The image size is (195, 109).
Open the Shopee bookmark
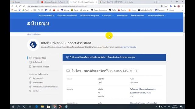click(133, 10)
